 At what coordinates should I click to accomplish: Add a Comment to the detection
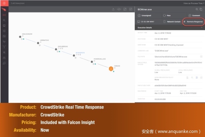pyautogui.click(x=194, y=16)
